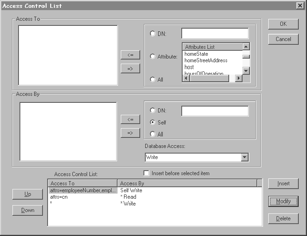This screenshot has height=236, width=307.
Task: Choose the DN option in Access To
Action: [x=153, y=33]
